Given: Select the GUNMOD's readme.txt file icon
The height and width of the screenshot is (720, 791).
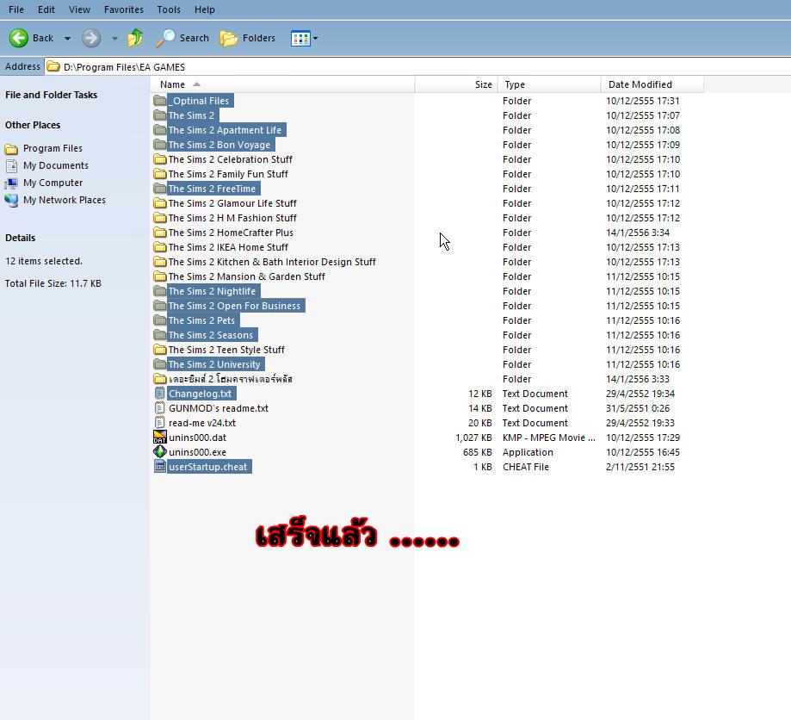Looking at the screenshot, I should (160, 408).
